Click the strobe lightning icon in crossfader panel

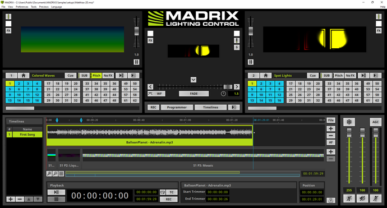tap(237, 47)
